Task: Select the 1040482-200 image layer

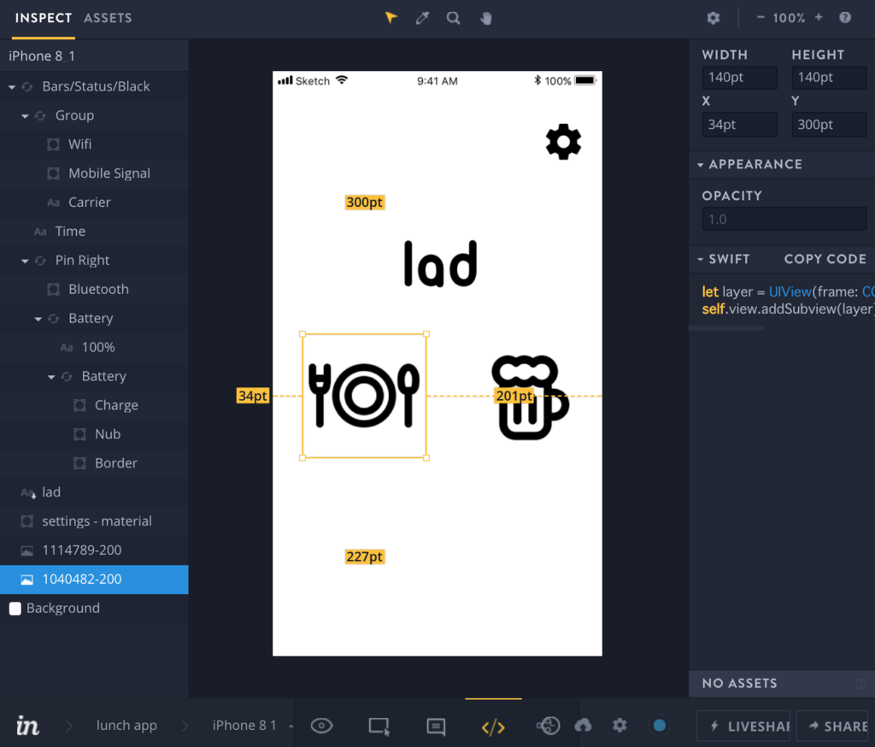Action: [94, 579]
